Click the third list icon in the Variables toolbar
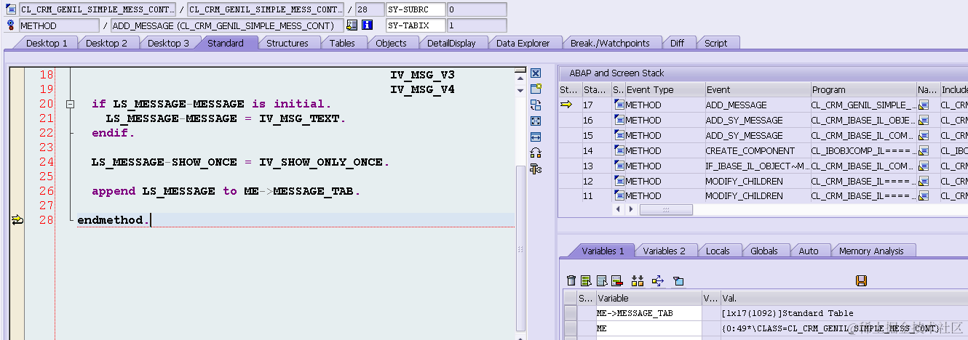968x340 pixels. pyautogui.click(x=601, y=280)
